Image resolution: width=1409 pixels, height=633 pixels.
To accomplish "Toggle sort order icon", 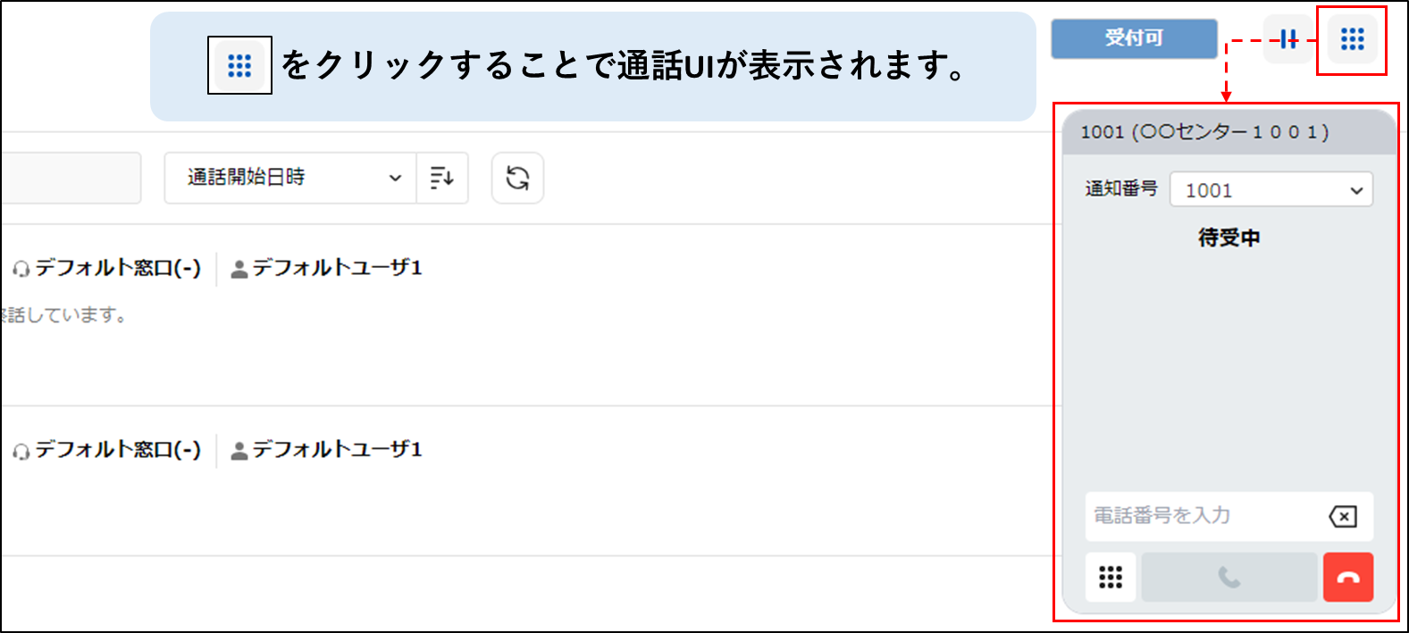I will [442, 178].
